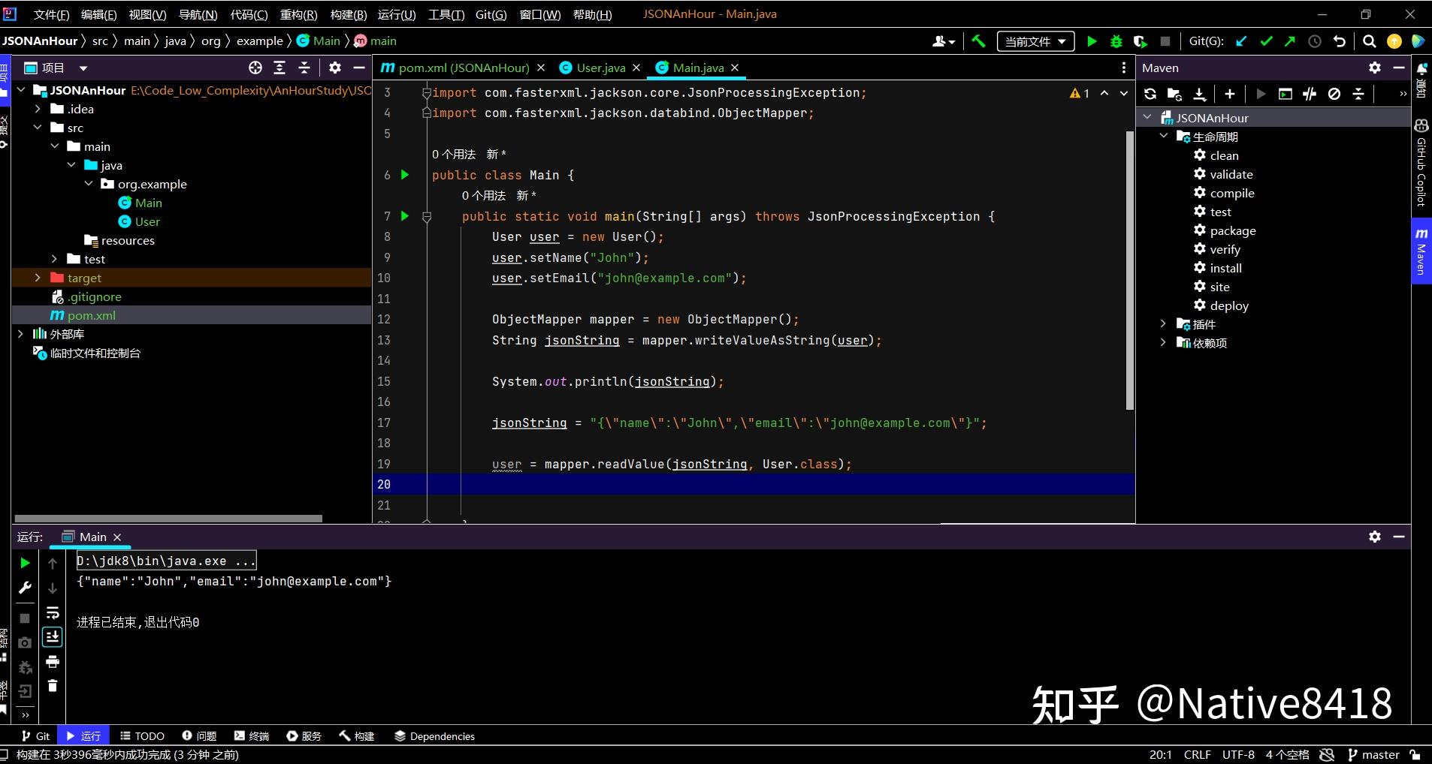The image size is (1432, 764).
Task: Build the project using the hammer icon
Action: (978, 41)
